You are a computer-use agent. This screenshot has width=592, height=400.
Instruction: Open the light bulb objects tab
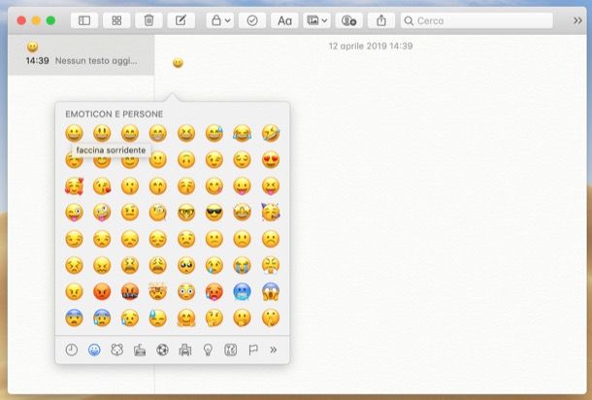click(x=208, y=350)
